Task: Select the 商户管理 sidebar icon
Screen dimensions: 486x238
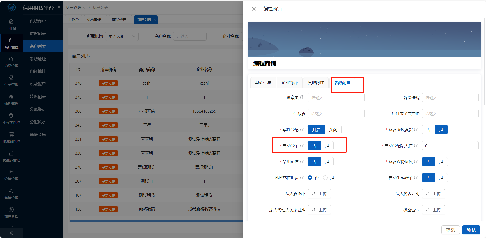Action: coord(11,40)
